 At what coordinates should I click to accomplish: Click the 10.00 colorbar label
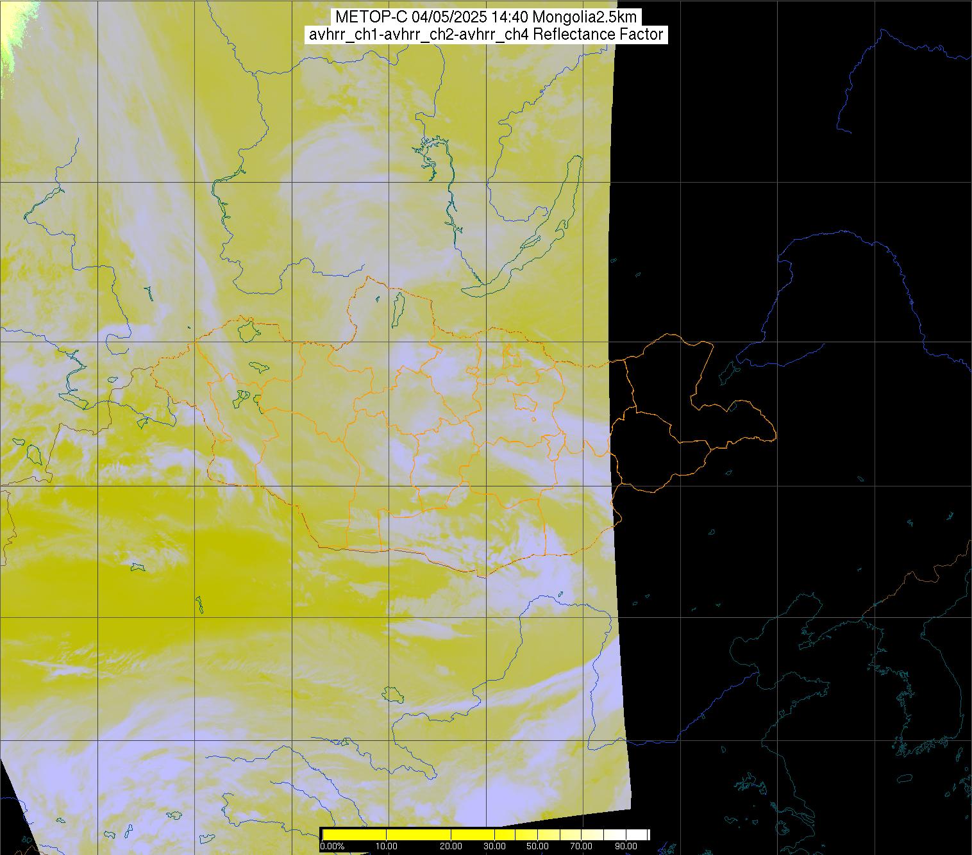click(387, 847)
